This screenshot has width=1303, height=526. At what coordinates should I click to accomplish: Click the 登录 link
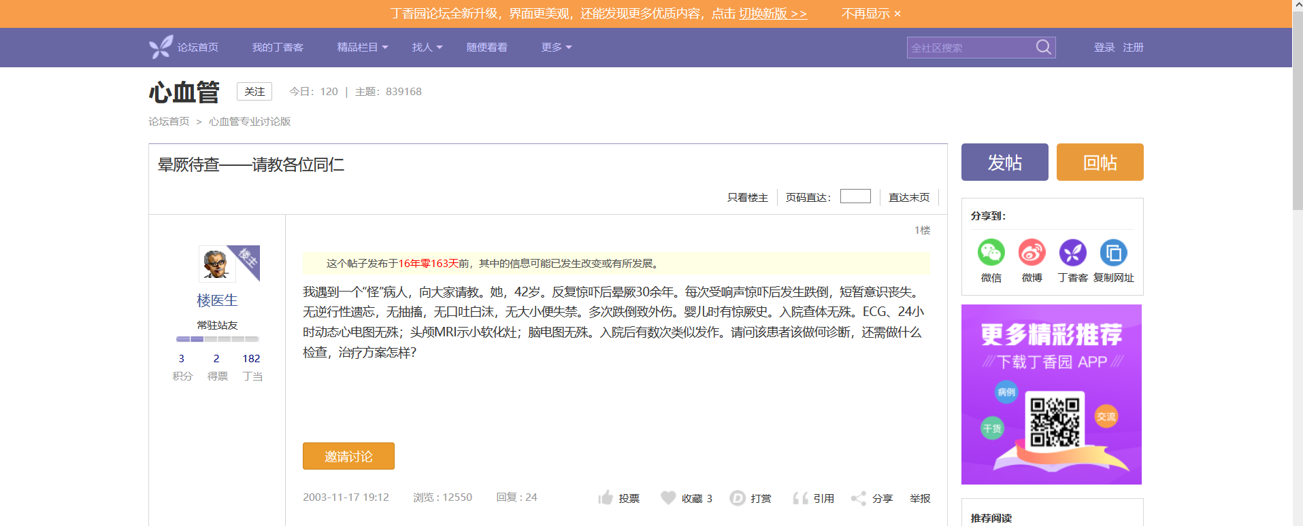(1104, 47)
